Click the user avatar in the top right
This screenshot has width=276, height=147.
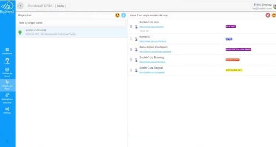click(275, 6)
